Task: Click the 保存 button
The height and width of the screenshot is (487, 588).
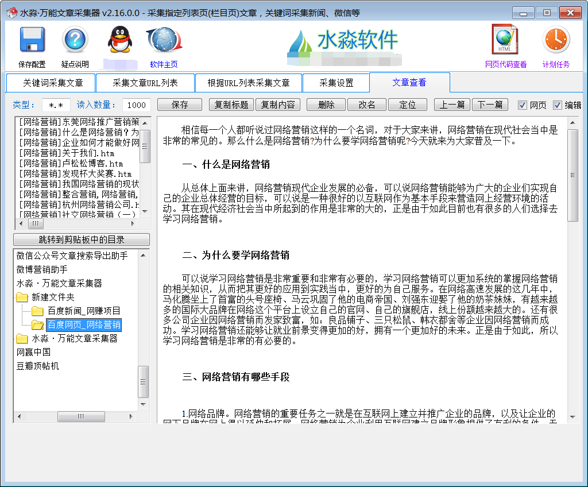Action: click(x=180, y=105)
